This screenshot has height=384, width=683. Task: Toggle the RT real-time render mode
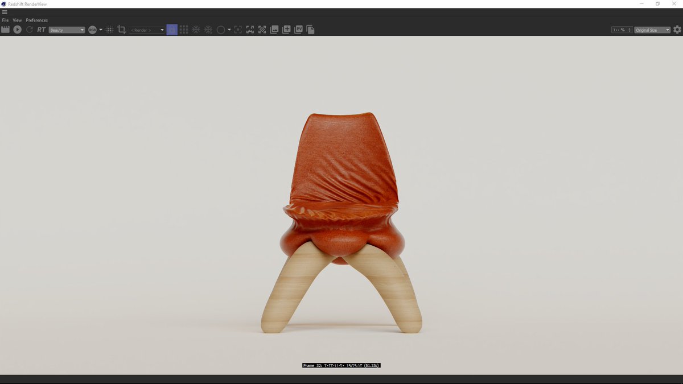pyautogui.click(x=41, y=30)
